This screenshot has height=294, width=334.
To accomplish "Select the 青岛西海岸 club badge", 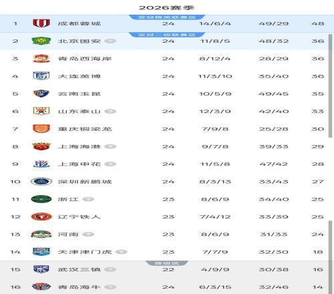I will (x=41, y=59).
